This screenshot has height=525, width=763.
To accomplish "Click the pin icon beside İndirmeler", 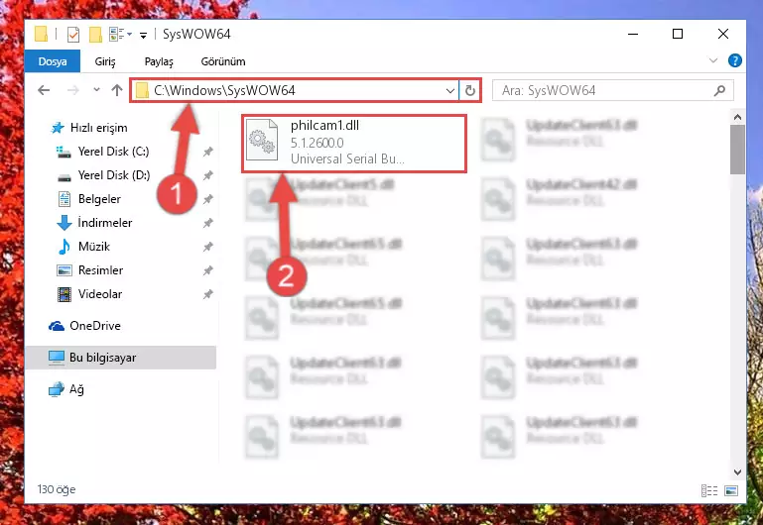I will click(207, 223).
